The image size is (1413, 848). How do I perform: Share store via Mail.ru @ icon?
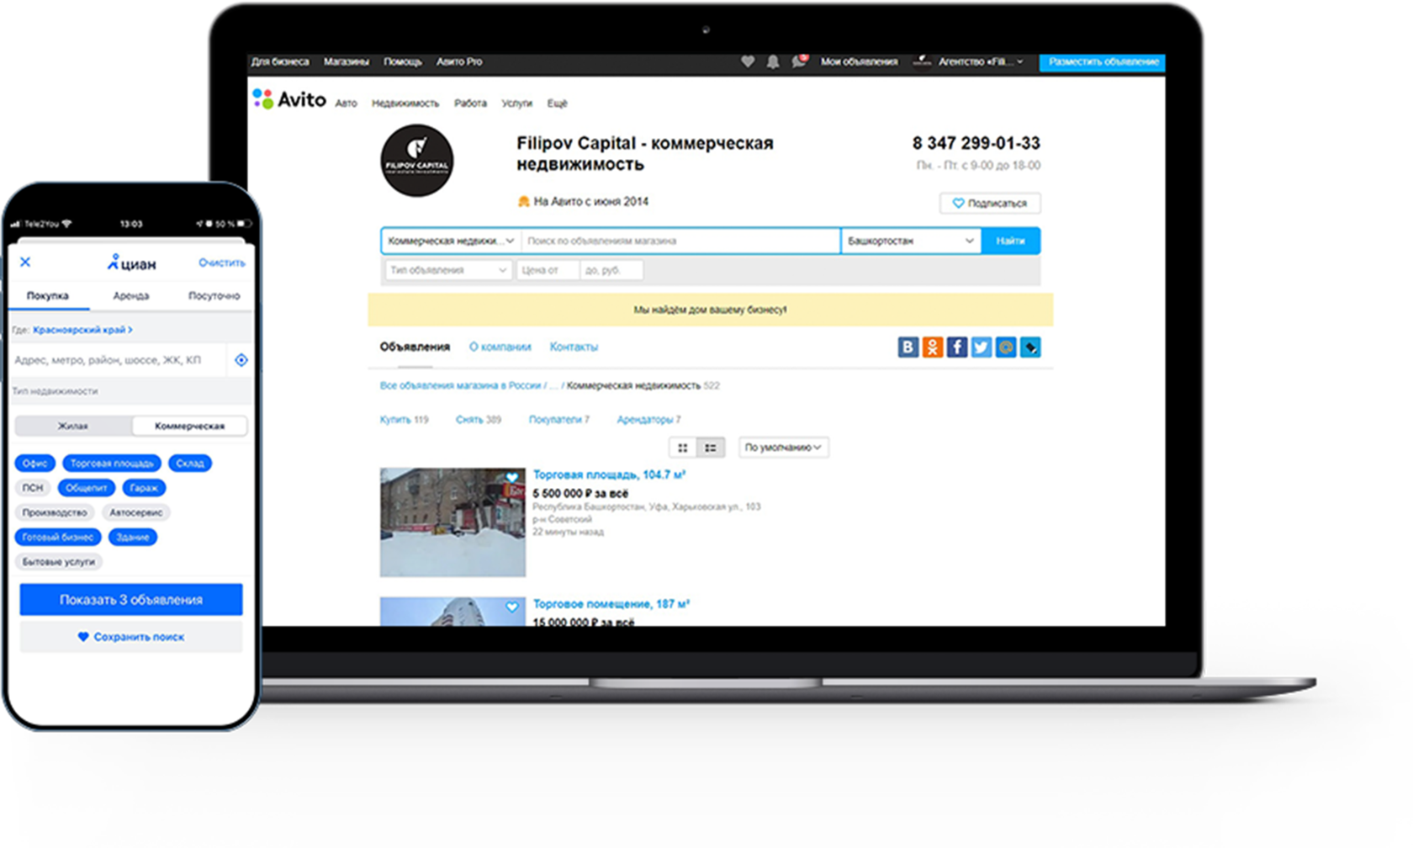tap(1005, 347)
